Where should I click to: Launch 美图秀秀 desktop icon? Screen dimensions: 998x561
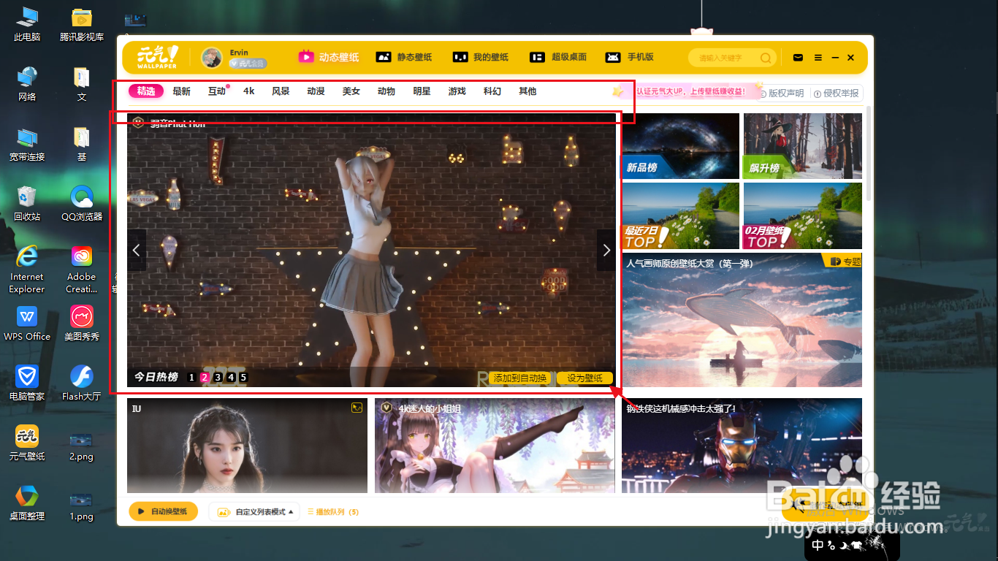(82, 324)
